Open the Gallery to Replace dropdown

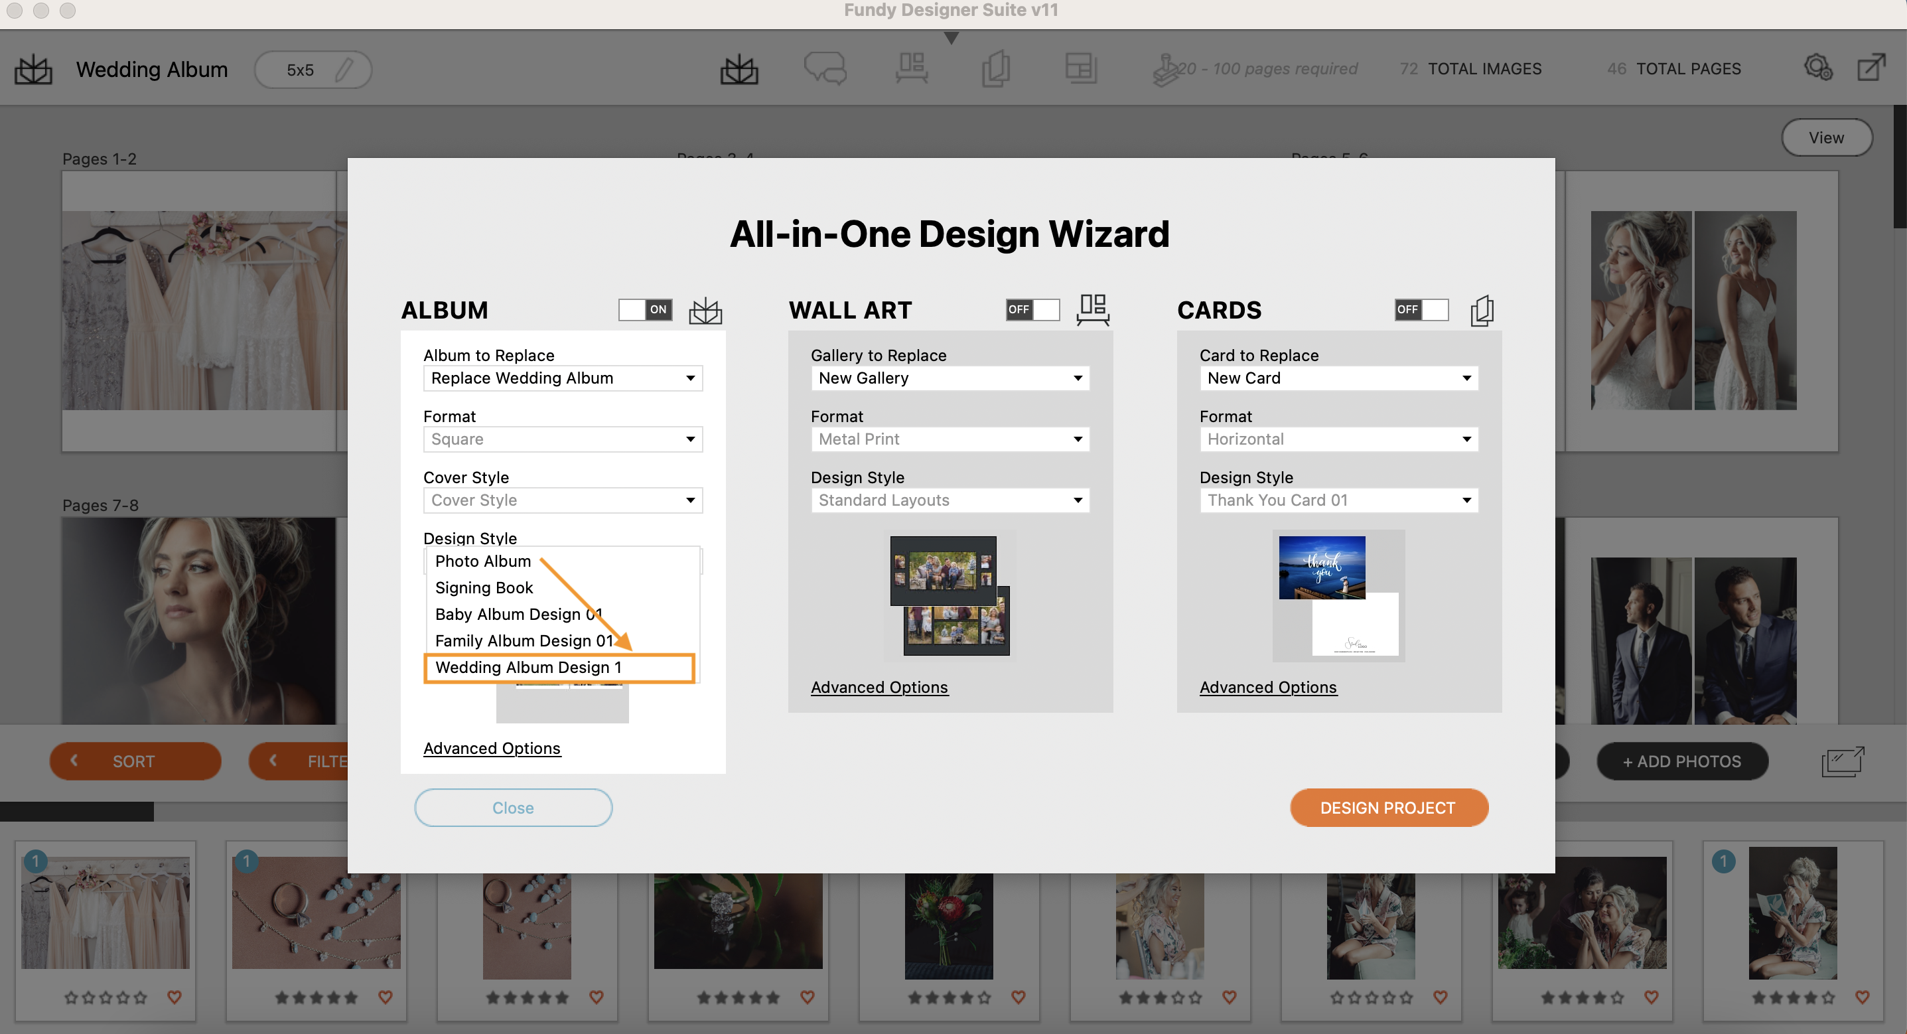pos(951,378)
